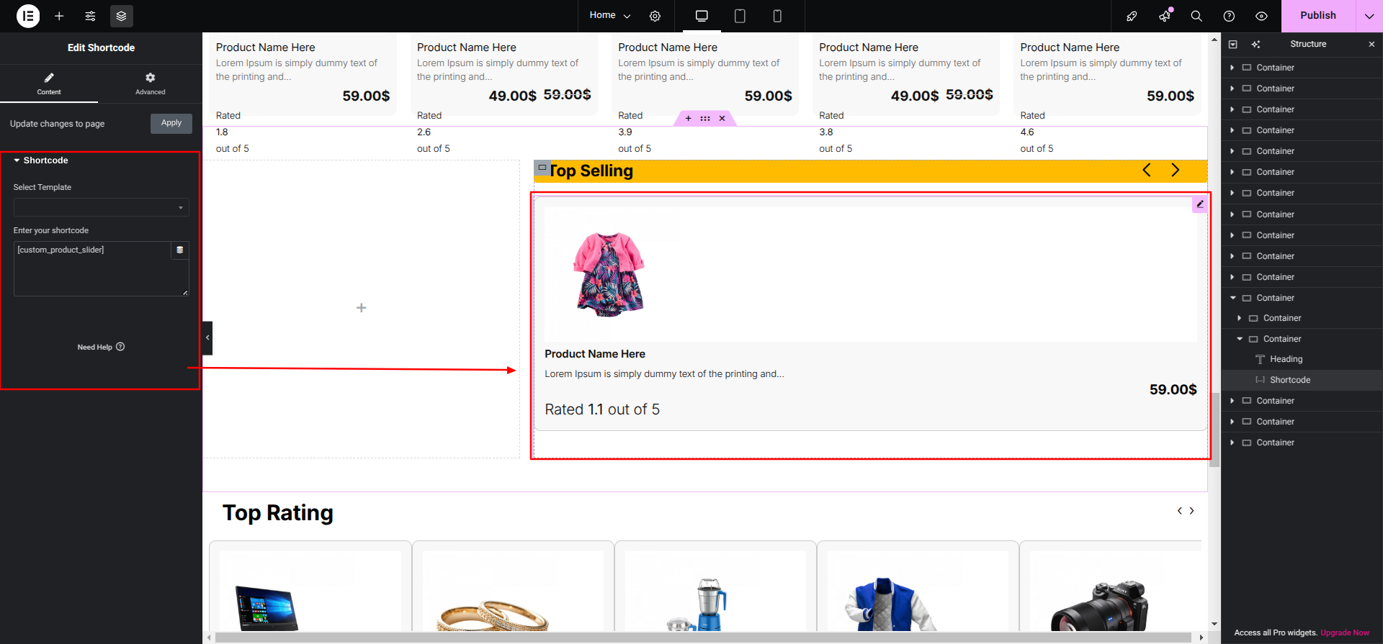The height and width of the screenshot is (644, 1383).
Task: Open the Elementor logo menu
Action: (28, 16)
